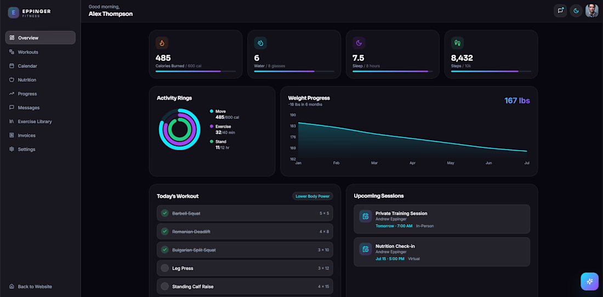Click the 'Tomorrow · 7:00 AM' session time
Screen dimensions: 603x297
pyautogui.click(x=394, y=226)
